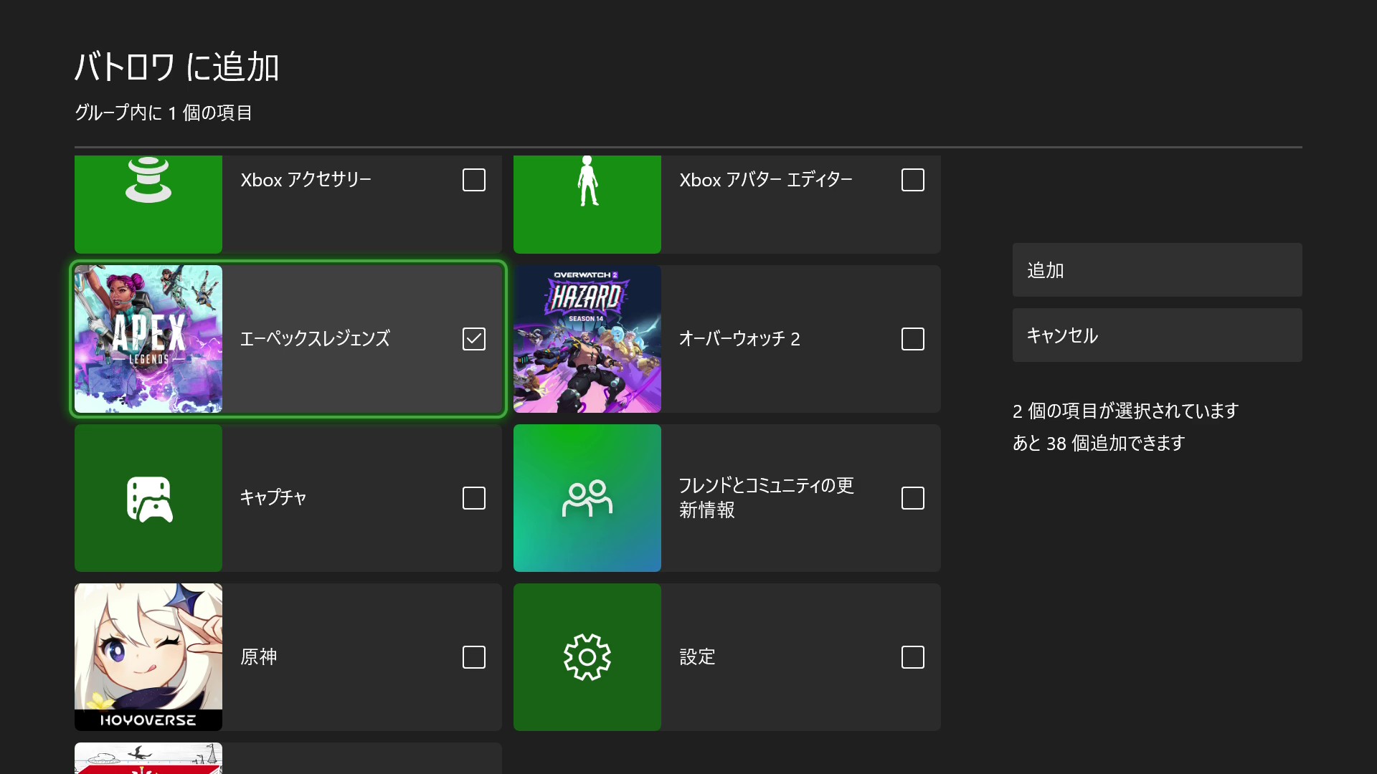This screenshot has width=1377, height=774.
Task: Click the Friends and Community people icon
Action: 587,498
